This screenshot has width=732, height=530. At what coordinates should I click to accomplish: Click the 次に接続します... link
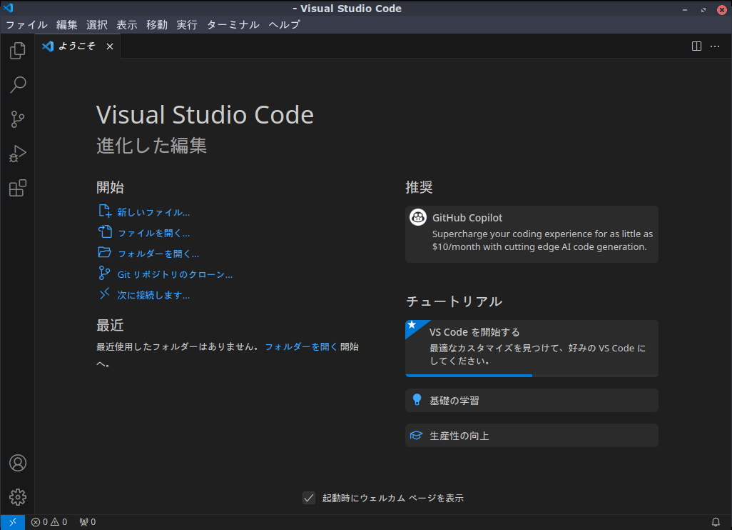pos(153,295)
